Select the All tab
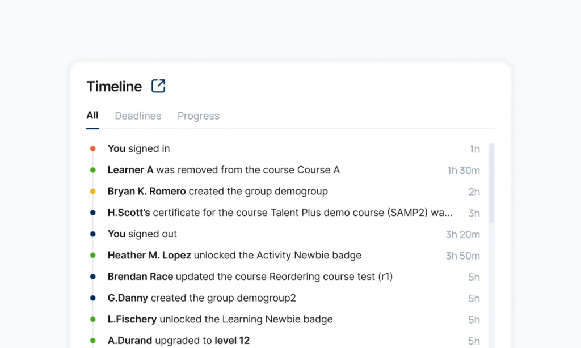This screenshot has width=581, height=348. pyautogui.click(x=92, y=115)
